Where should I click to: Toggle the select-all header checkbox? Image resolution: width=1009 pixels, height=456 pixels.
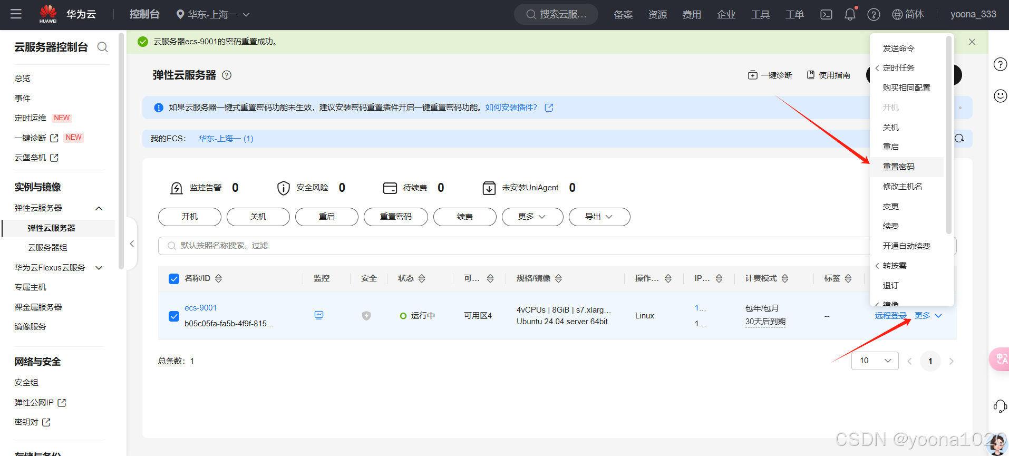(174, 279)
